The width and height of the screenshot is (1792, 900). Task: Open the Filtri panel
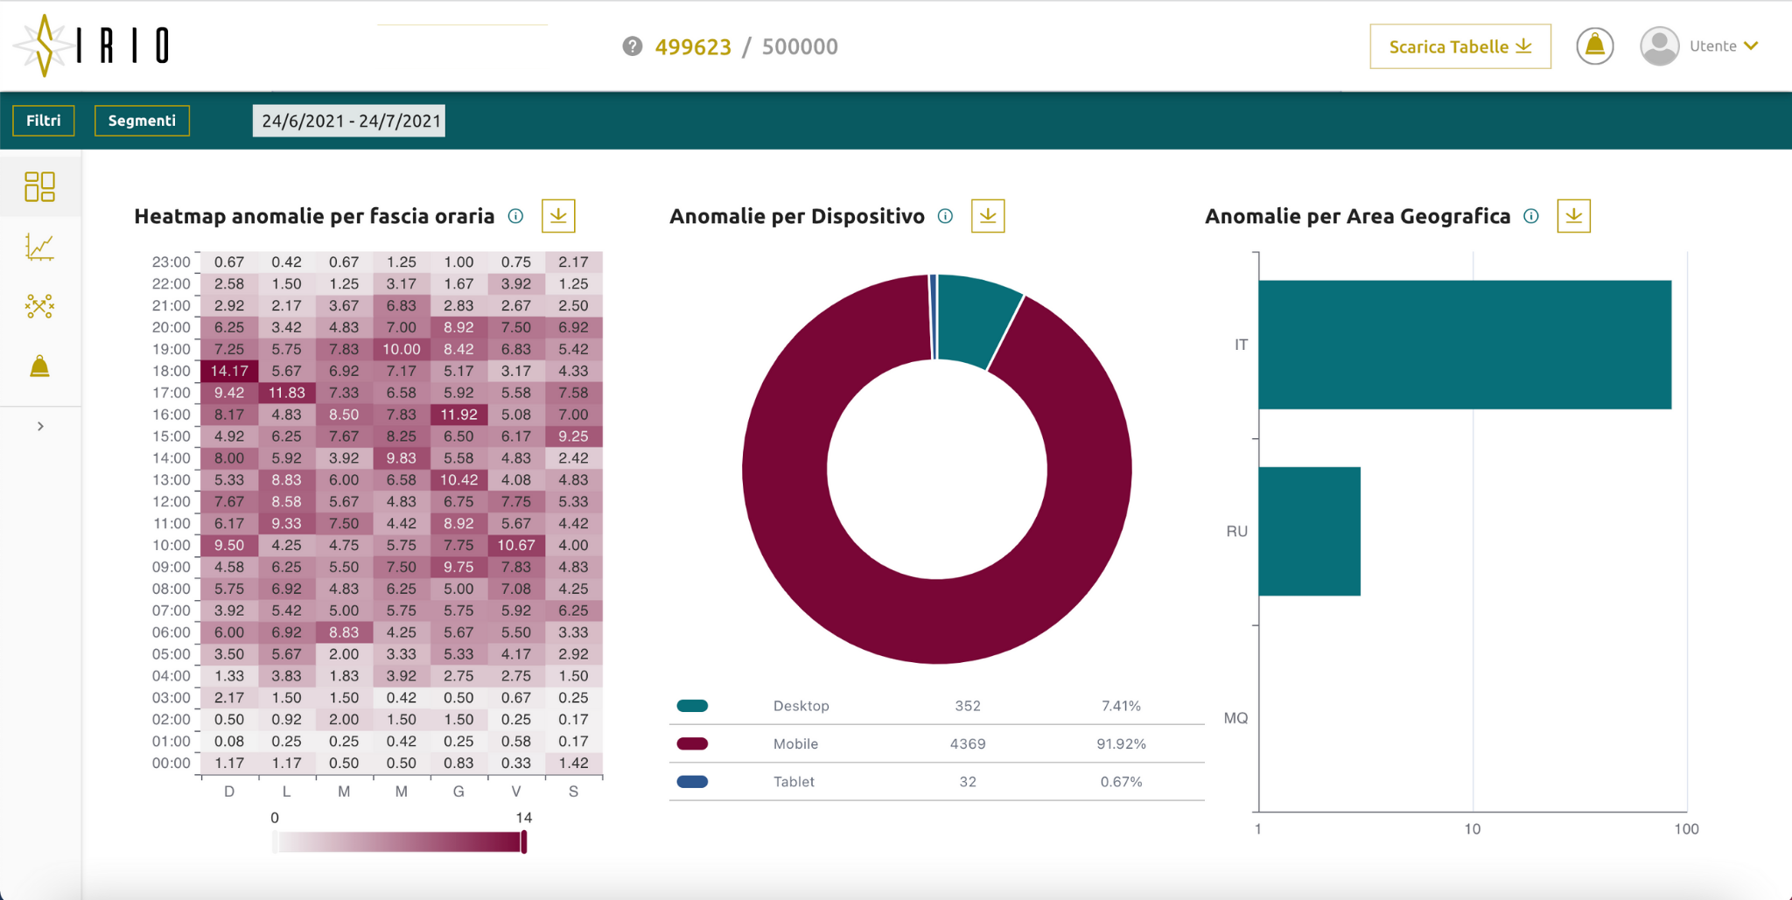tap(44, 121)
